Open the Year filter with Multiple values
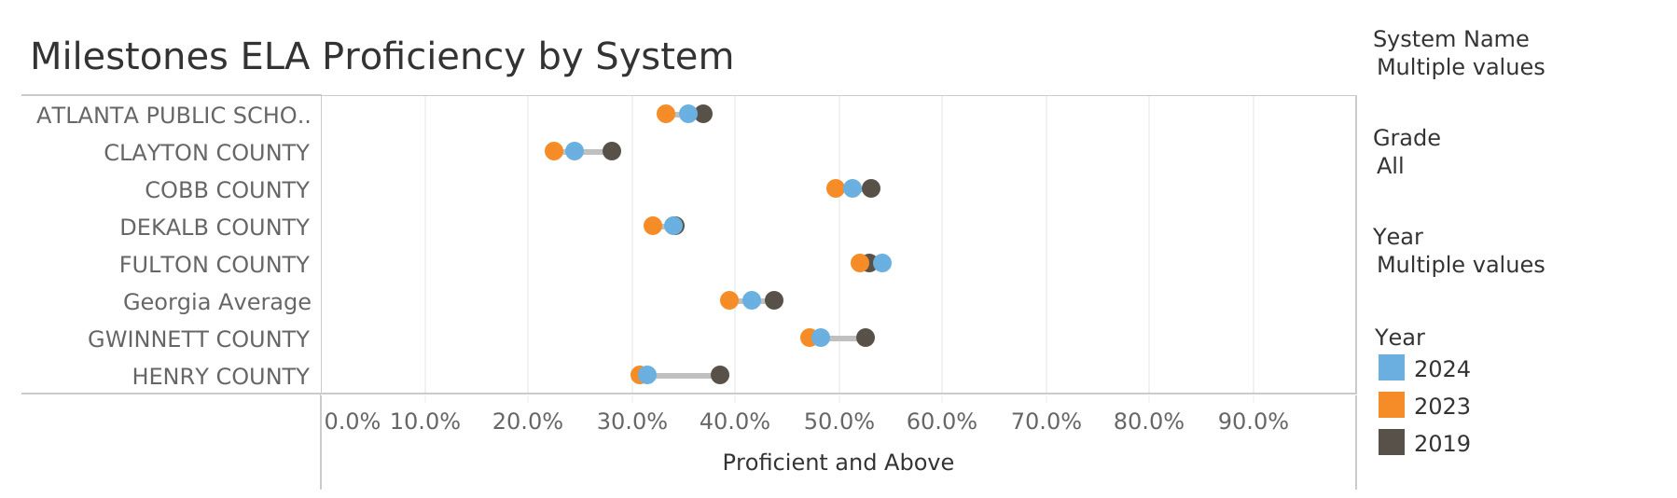1677x498 pixels. pyautogui.click(x=1460, y=265)
